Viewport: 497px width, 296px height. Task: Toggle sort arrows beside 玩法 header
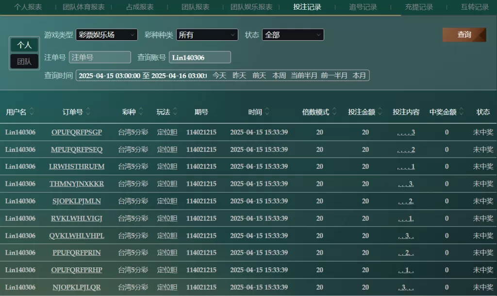[x=175, y=112]
